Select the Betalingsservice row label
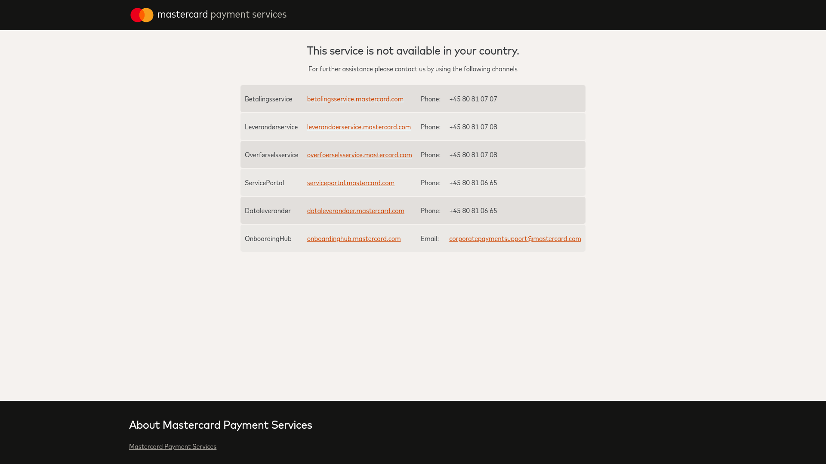 pyautogui.click(x=268, y=99)
